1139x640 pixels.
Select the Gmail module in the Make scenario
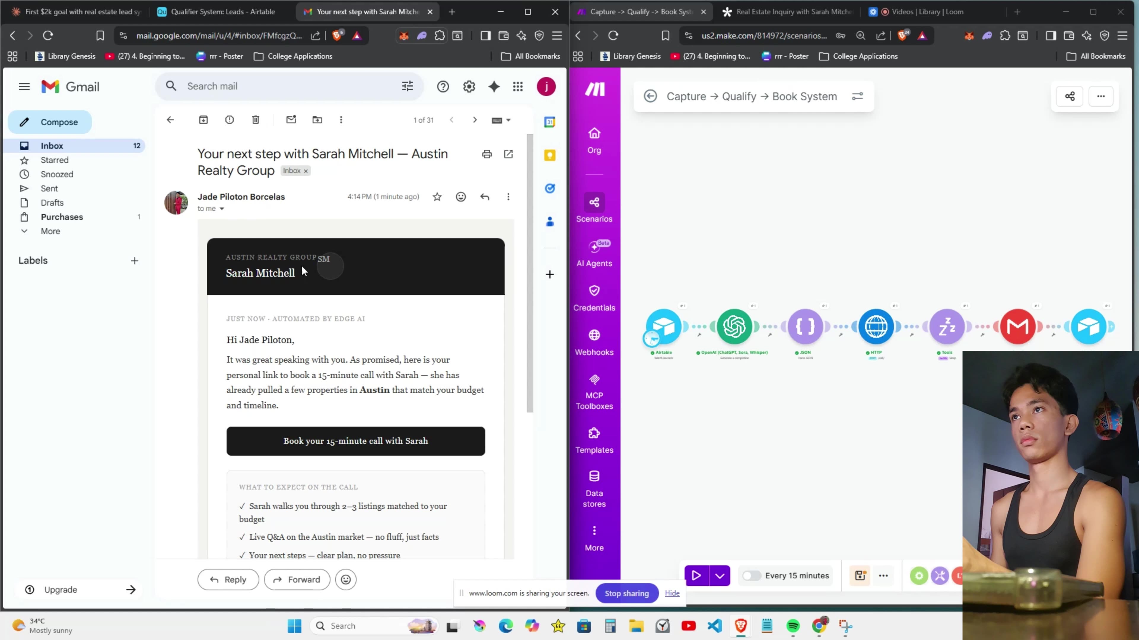1017,327
